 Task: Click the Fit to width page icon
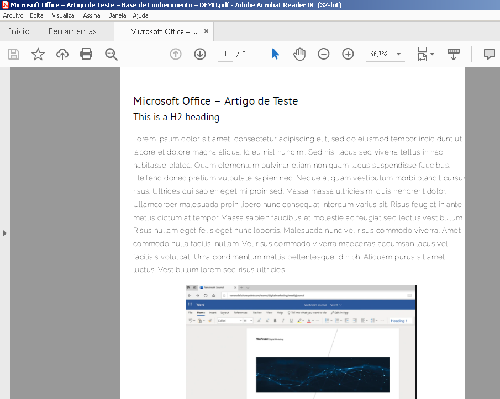[x=422, y=54]
